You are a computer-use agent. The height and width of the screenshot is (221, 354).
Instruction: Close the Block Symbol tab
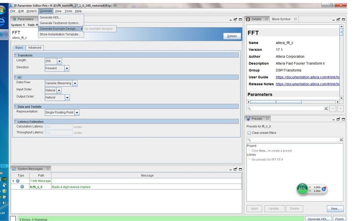pyautogui.click(x=295, y=19)
